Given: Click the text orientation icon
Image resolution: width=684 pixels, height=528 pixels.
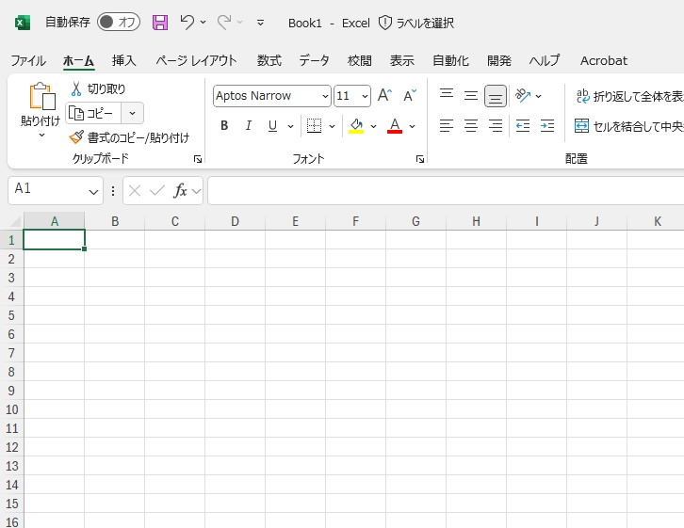Looking at the screenshot, I should [x=523, y=95].
